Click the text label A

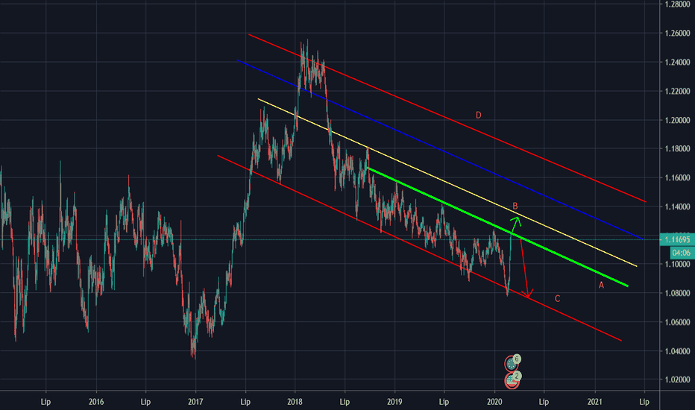(602, 286)
